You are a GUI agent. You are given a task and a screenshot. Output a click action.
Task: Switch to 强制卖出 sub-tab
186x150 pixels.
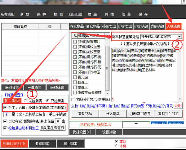tap(109, 26)
